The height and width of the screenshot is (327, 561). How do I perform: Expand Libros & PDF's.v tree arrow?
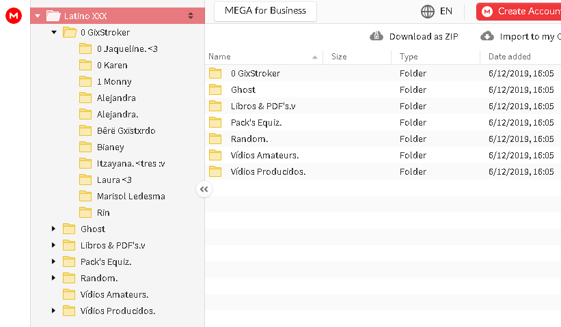(x=54, y=245)
